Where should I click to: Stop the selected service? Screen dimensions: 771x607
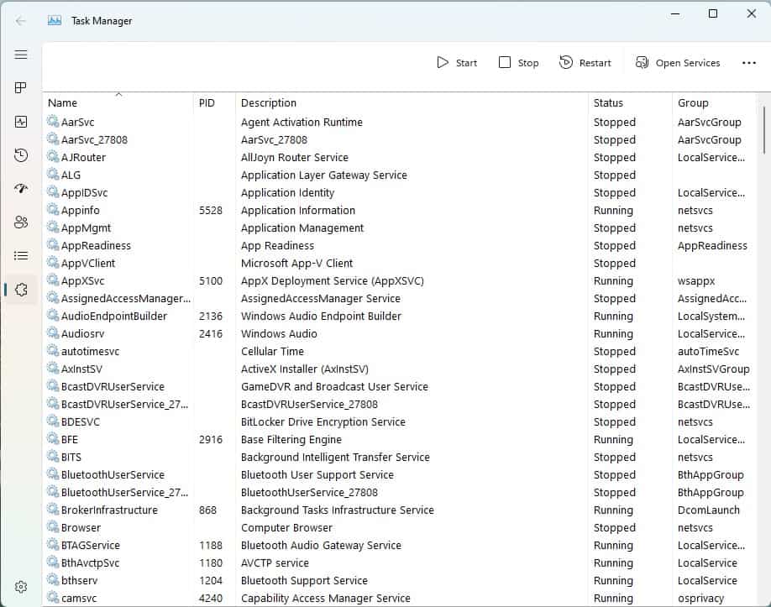[x=518, y=62]
